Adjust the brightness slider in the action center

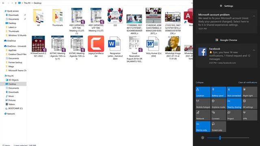(x=228, y=138)
